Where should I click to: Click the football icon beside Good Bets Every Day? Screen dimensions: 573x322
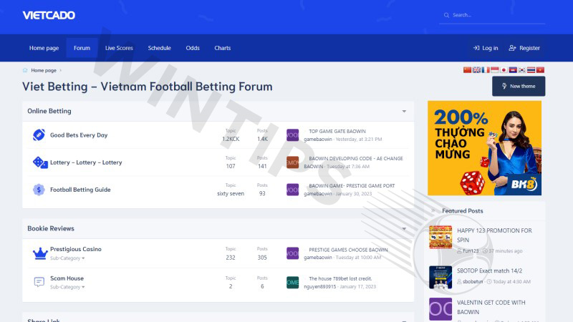(x=39, y=135)
